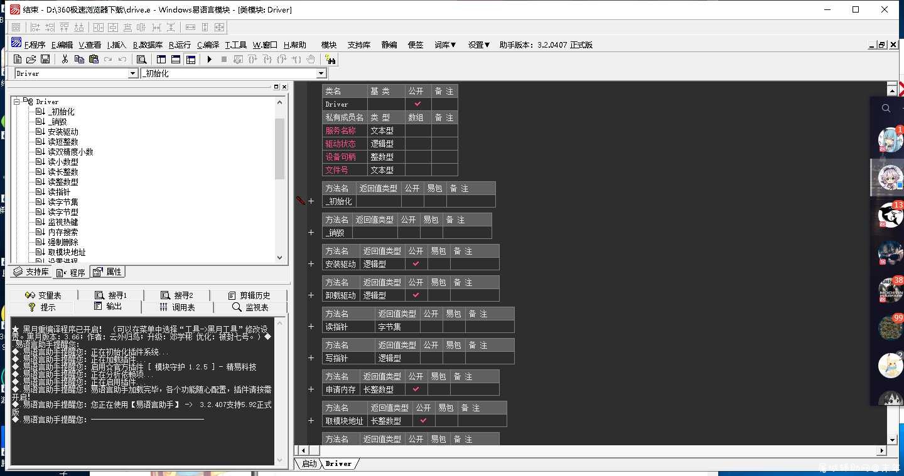Image resolution: width=904 pixels, height=476 pixels.
Task: Click the second window layout toolbar icon
Action: click(x=176, y=59)
